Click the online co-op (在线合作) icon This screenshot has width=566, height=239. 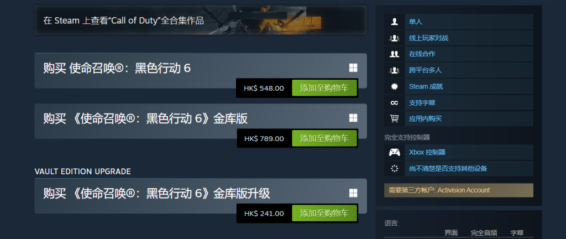(x=394, y=54)
